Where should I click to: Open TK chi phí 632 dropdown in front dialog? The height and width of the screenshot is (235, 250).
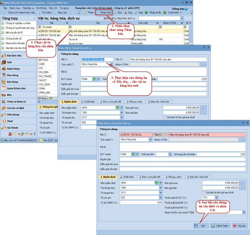point(161,197)
